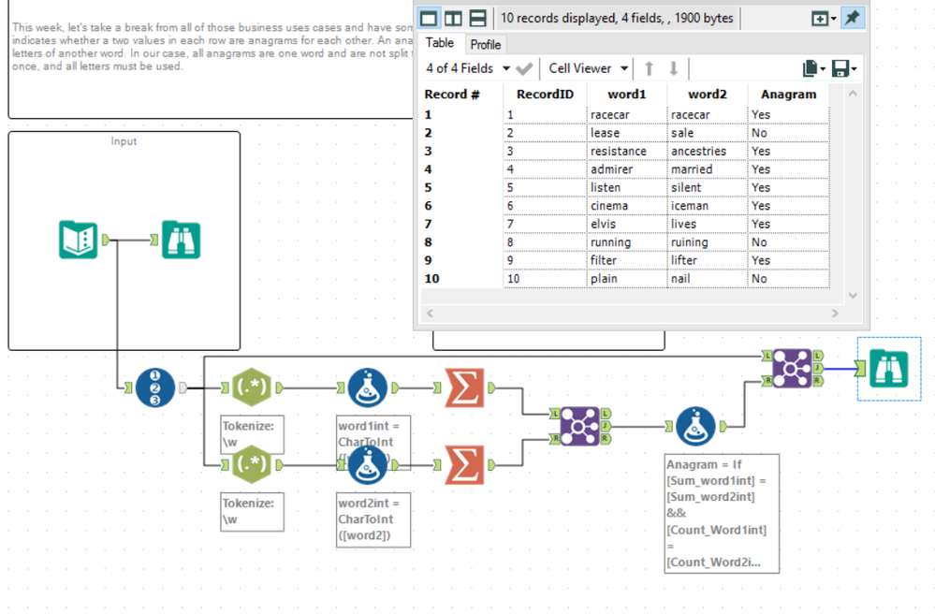Screen dimensions: 935x614
Task: Select the Anagram 'No' cell for lease
Action: (788, 132)
